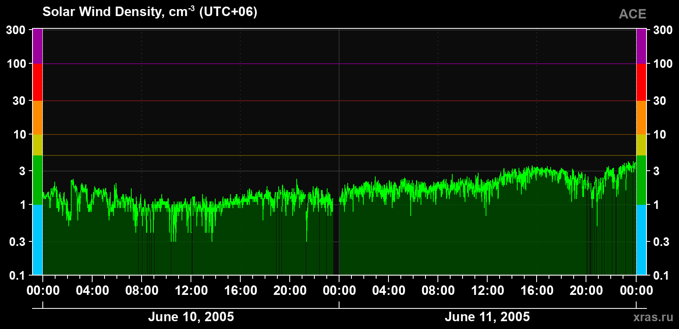Click the Solar Wind Density chart title
This screenshot has width=679, height=329.
pyautogui.click(x=150, y=12)
